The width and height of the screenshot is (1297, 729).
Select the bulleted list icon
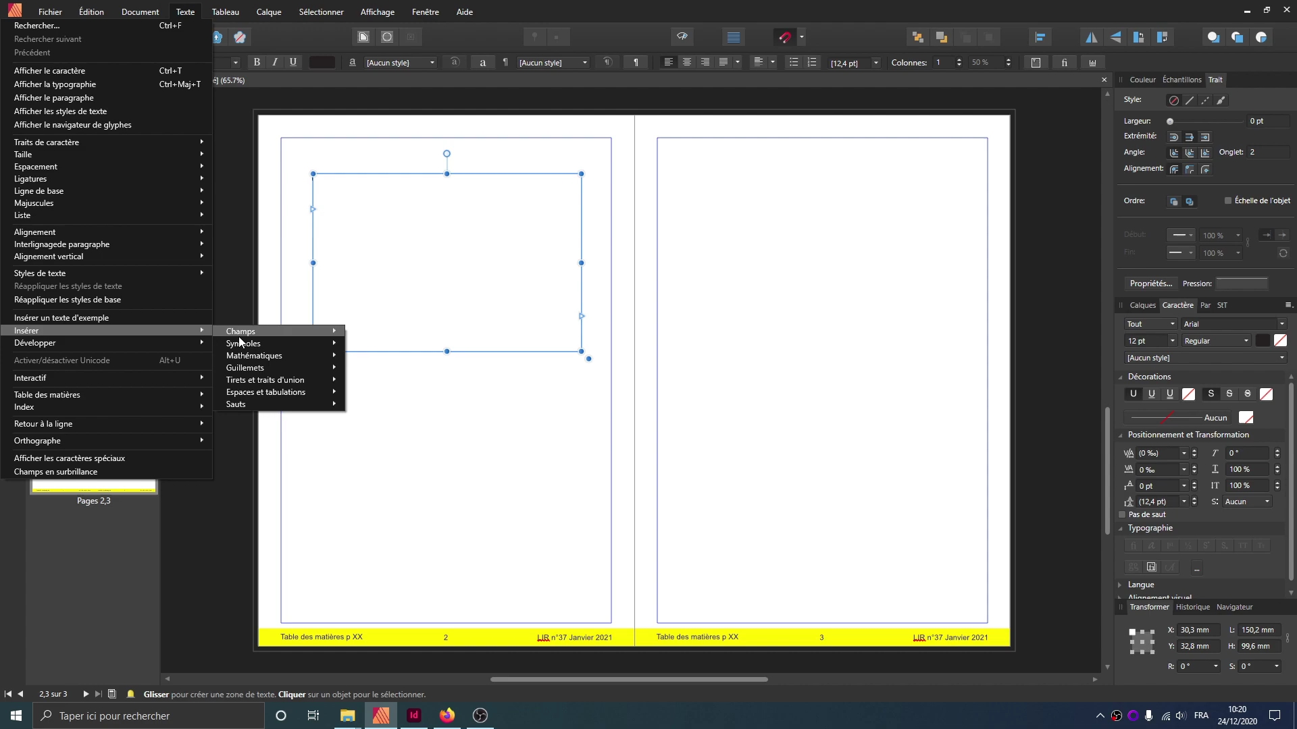(794, 62)
